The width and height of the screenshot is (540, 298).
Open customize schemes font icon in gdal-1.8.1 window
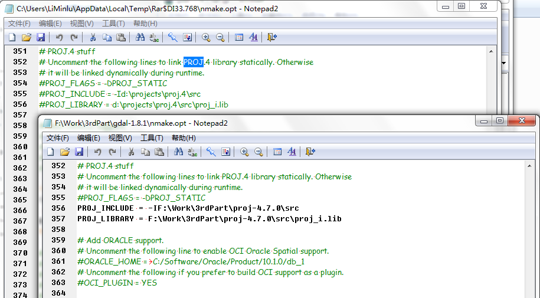[292, 152]
